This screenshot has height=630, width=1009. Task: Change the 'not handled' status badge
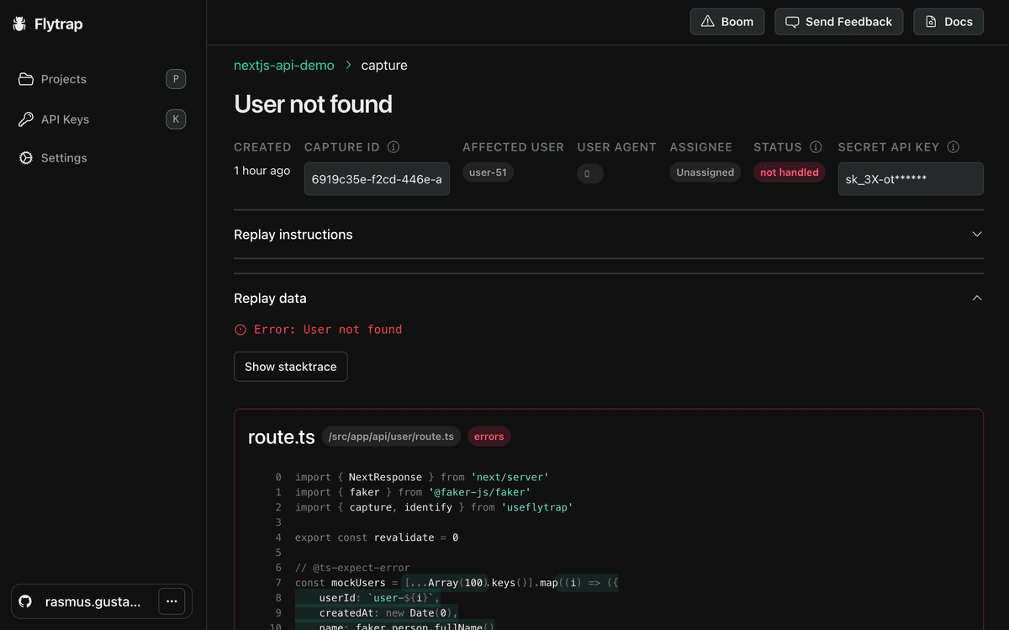(x=789, y=172)
